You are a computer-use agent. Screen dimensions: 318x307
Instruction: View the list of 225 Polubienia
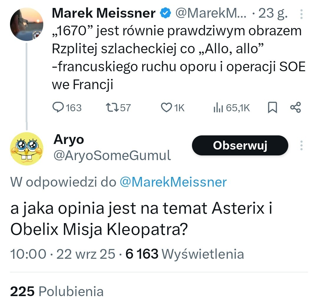(57, 291)
